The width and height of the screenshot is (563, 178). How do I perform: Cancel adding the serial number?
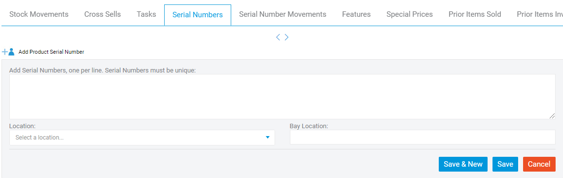tap(539, 164)
